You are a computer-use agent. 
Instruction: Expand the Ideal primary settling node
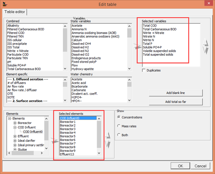coord(15,145)
